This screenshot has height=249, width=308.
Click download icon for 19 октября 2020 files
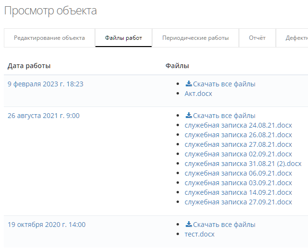[x=189, y=225]
